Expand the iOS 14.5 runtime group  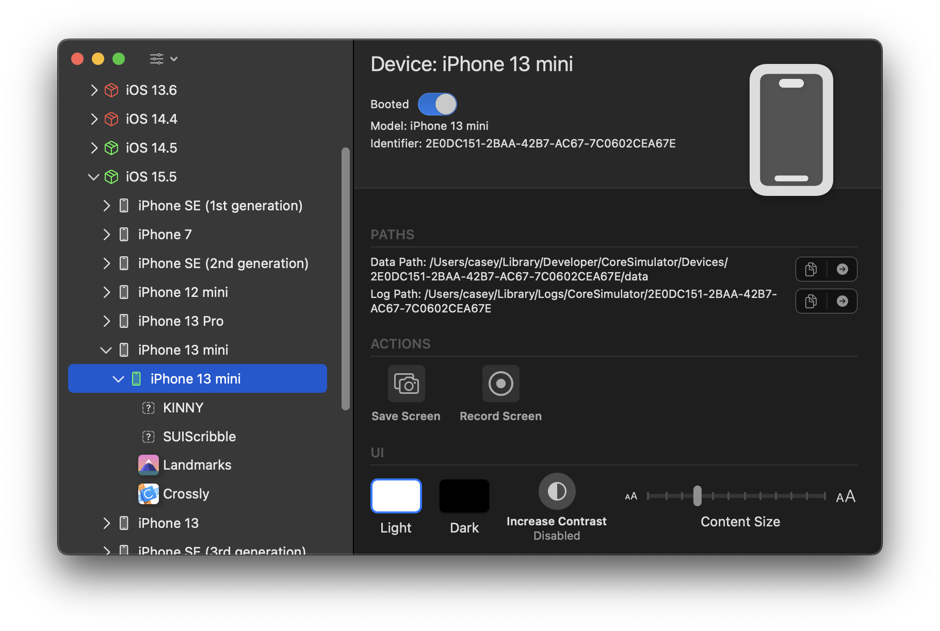tap(94, 148)
